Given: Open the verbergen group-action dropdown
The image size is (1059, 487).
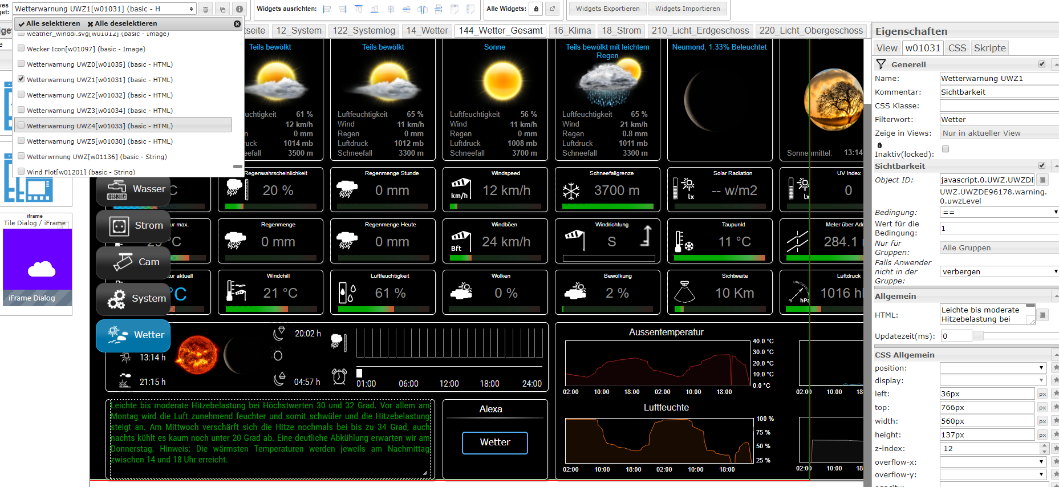Looking at the screenshot, I should point(999,272).
